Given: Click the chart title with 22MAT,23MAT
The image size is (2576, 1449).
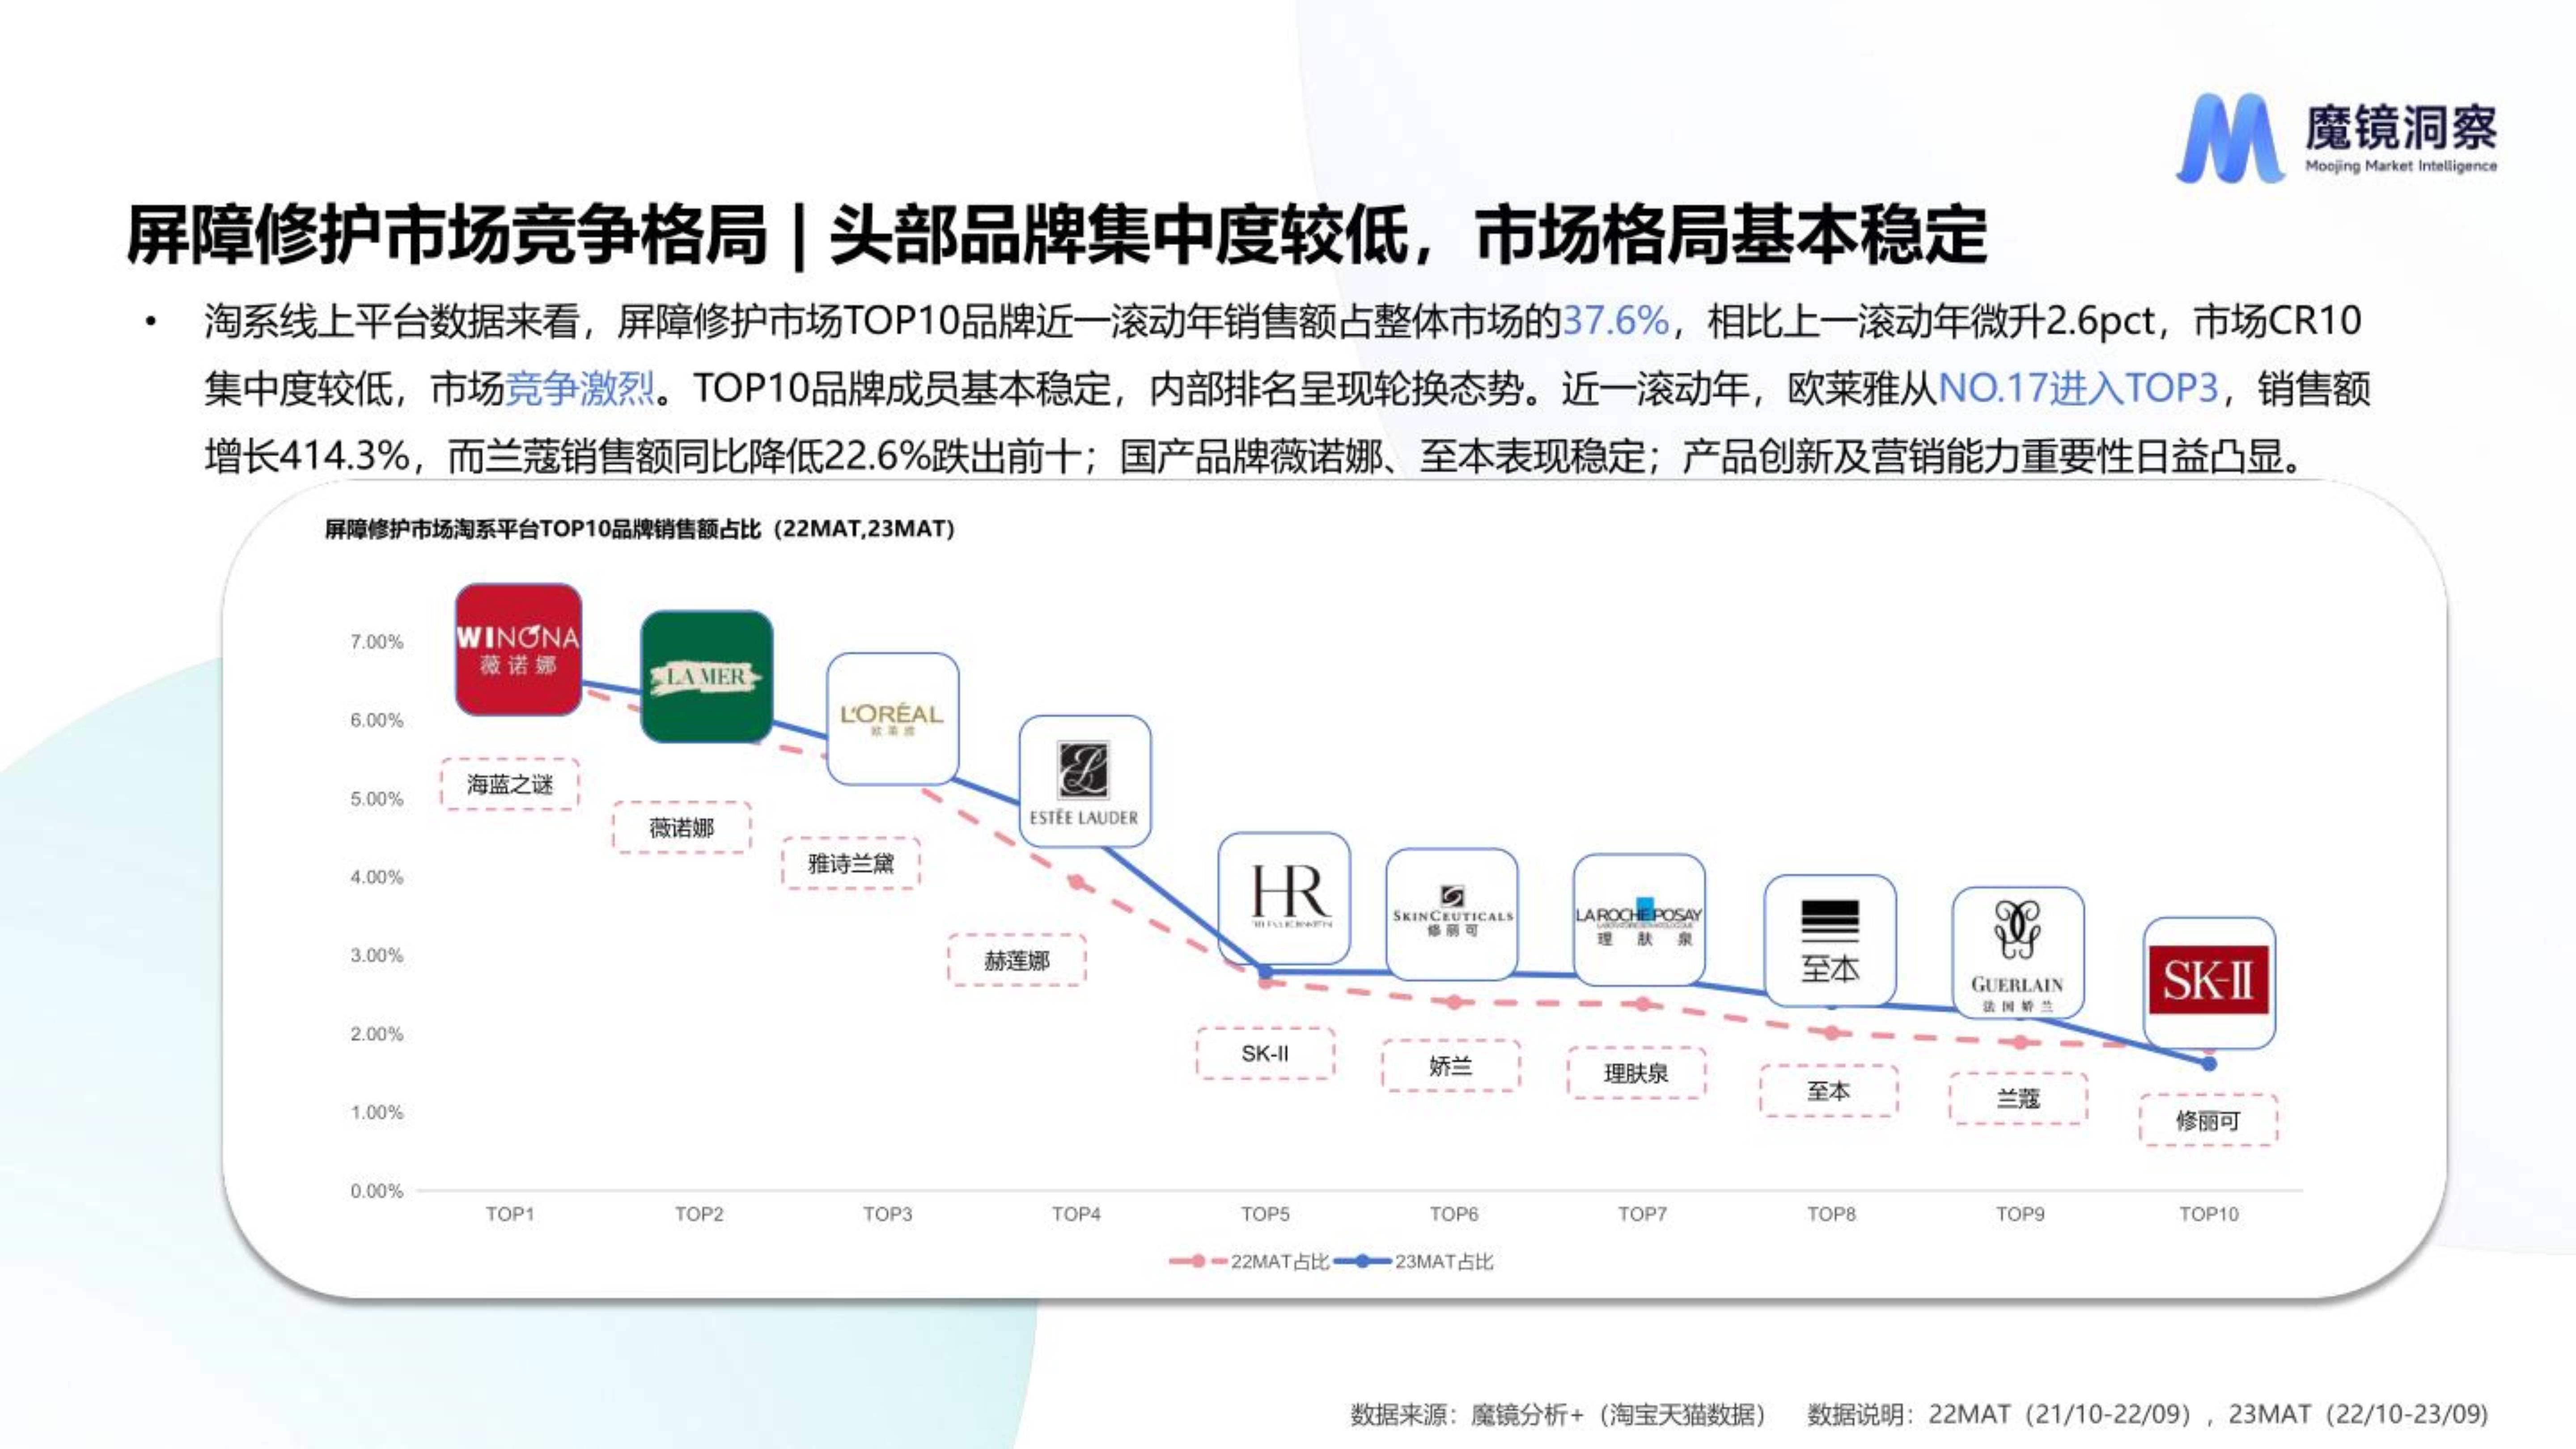Looking at the screenshot, I should [x=640, y=529].
